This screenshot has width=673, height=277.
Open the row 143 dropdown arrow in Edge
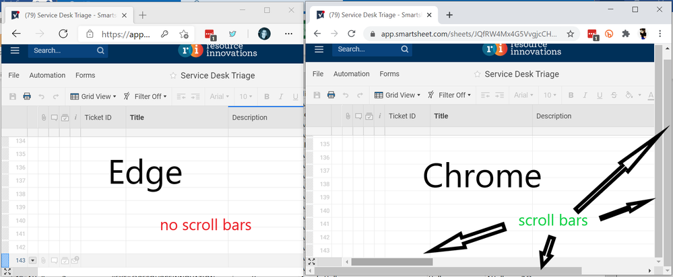tap(32, 260)
